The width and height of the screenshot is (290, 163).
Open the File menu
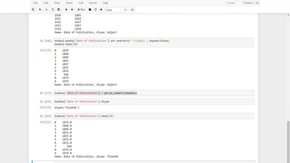click(x=35, y=3)
